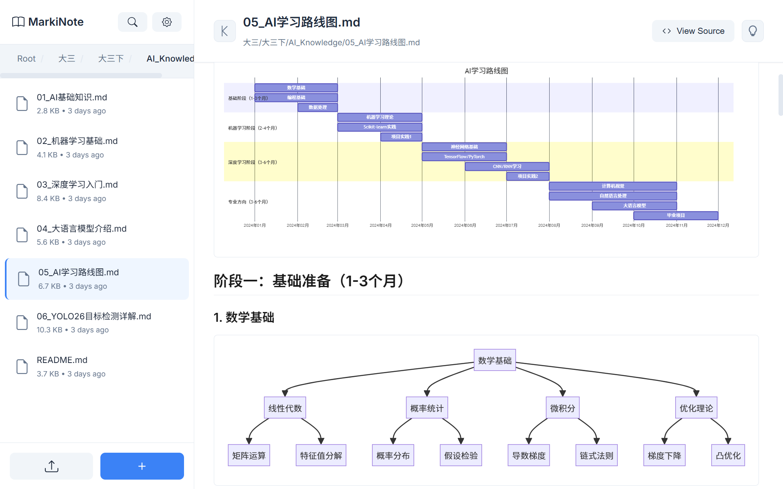Navigate to the Root breadcrumb
783x489 pixels.
click(x=26, y=58)
